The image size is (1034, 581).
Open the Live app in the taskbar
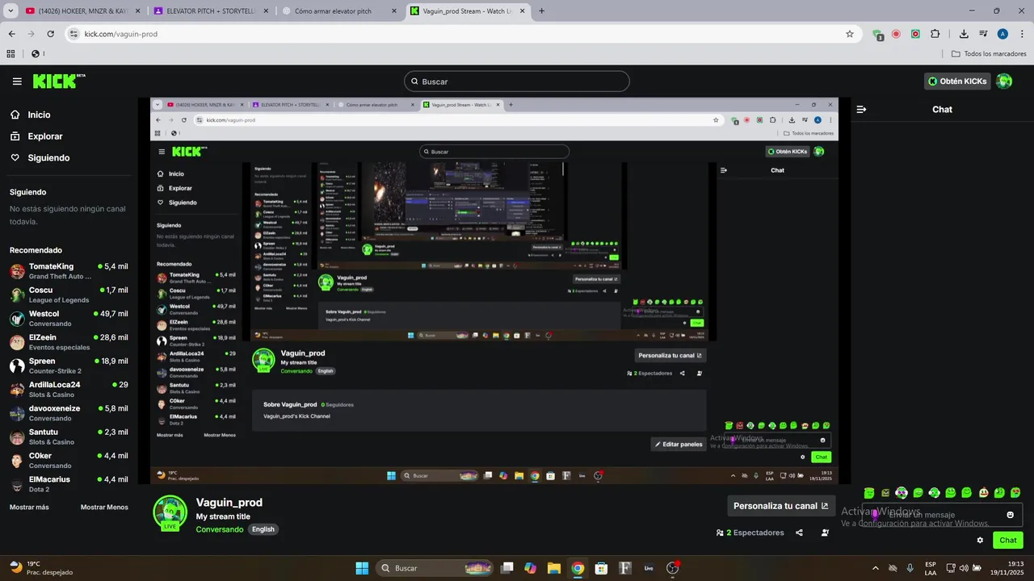coord(649,568)
